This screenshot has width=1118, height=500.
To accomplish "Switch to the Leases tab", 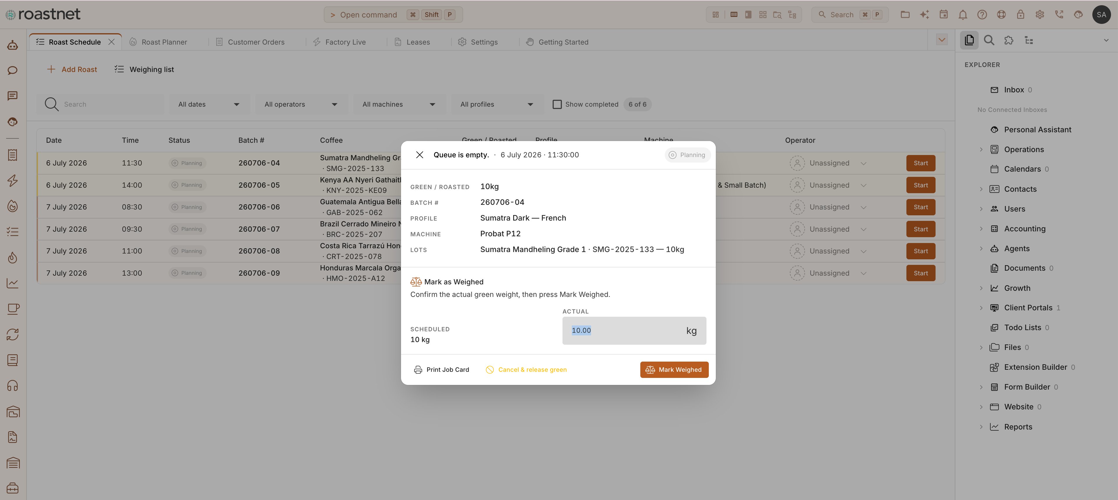I will click(412, 42).
